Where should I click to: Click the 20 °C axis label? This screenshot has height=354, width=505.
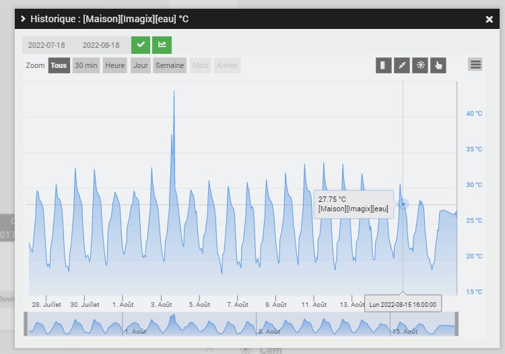coord(474,256)
